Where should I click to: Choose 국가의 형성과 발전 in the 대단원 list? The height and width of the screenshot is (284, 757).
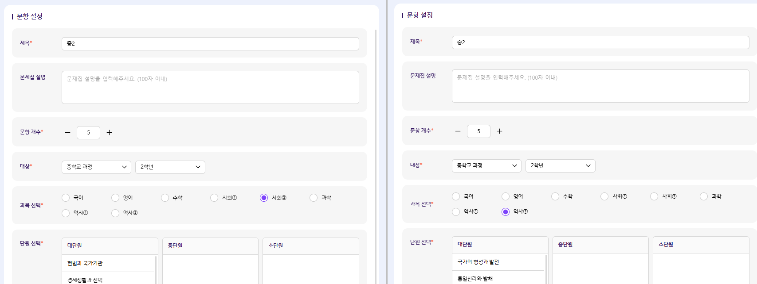pos(478,262)
